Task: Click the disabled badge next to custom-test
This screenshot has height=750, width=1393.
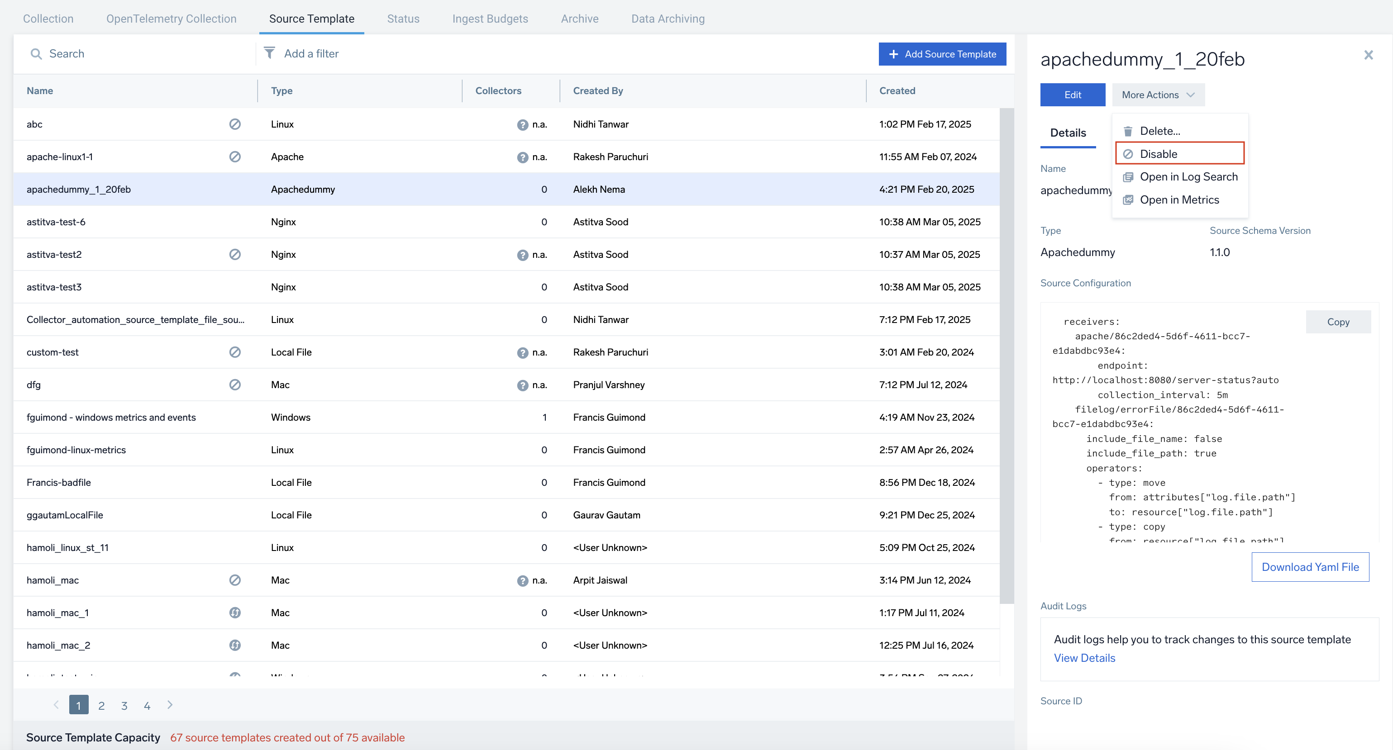Action: 235,352
